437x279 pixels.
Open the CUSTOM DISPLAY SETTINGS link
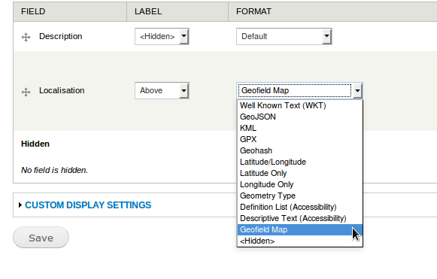tap(88, 205)
